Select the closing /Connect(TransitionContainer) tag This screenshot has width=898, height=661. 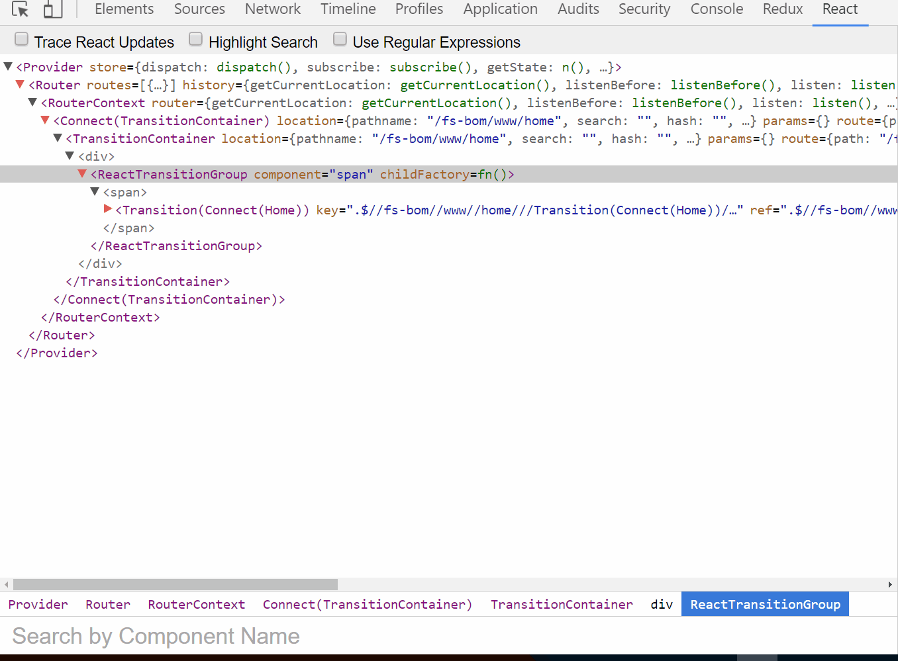pyautogui.click(x=169, y=299)
